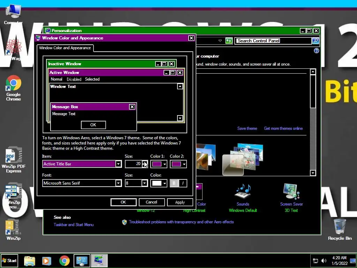
Task: Open the Taskbar and Start Menu link
Action: pyautogui.click(x=74, y=225)
